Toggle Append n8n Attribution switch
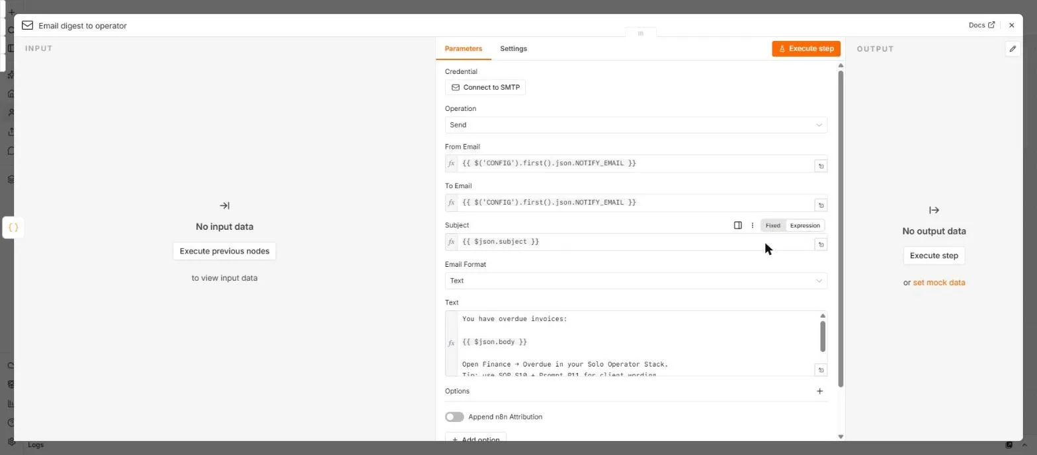The image size is (1037, 455). coord(454,417)
